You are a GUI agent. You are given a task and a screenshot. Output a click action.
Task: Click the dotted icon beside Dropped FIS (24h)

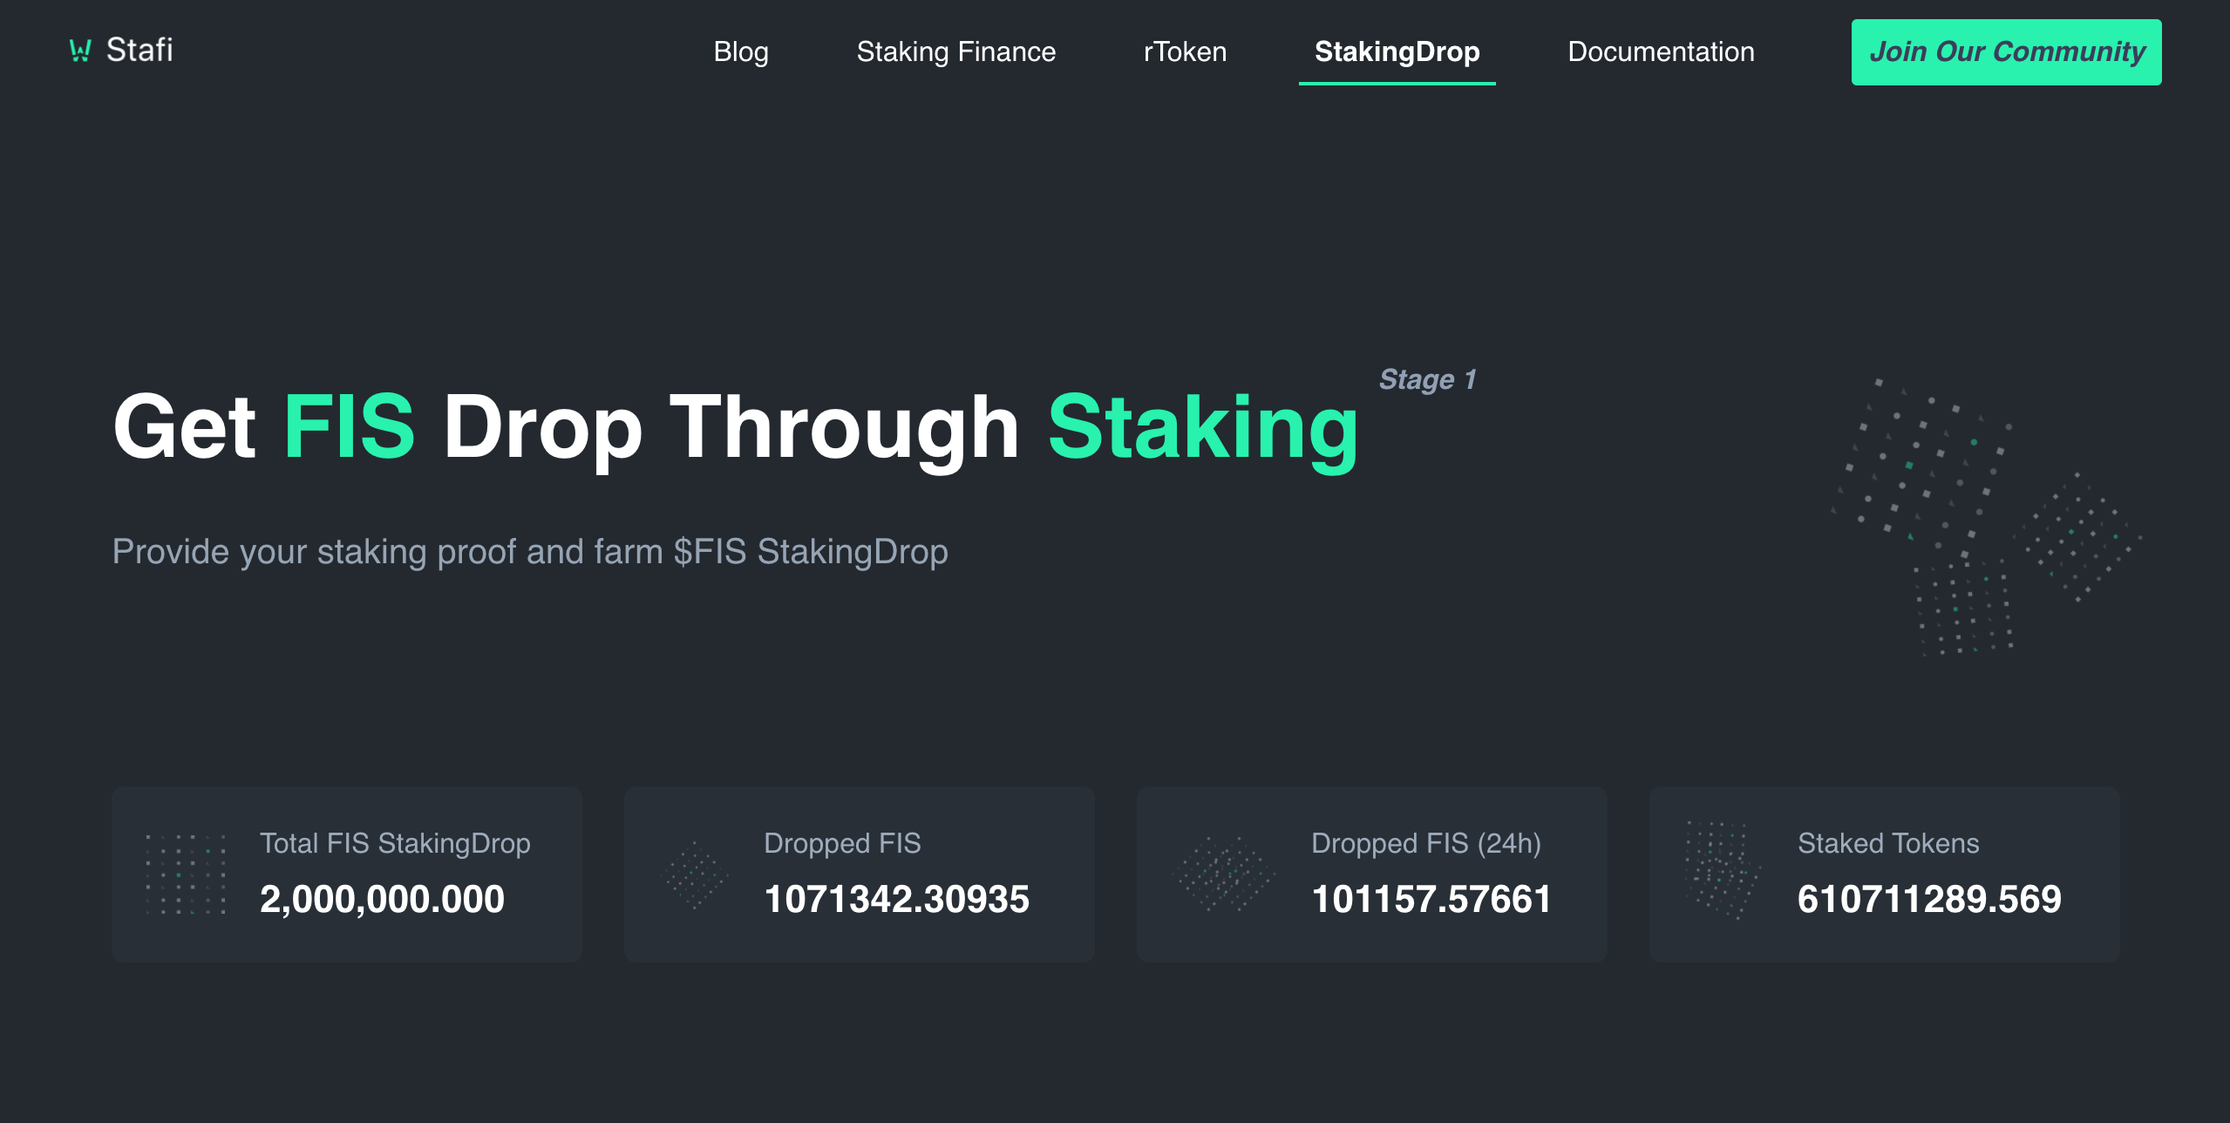click(x=1224, y=874)
